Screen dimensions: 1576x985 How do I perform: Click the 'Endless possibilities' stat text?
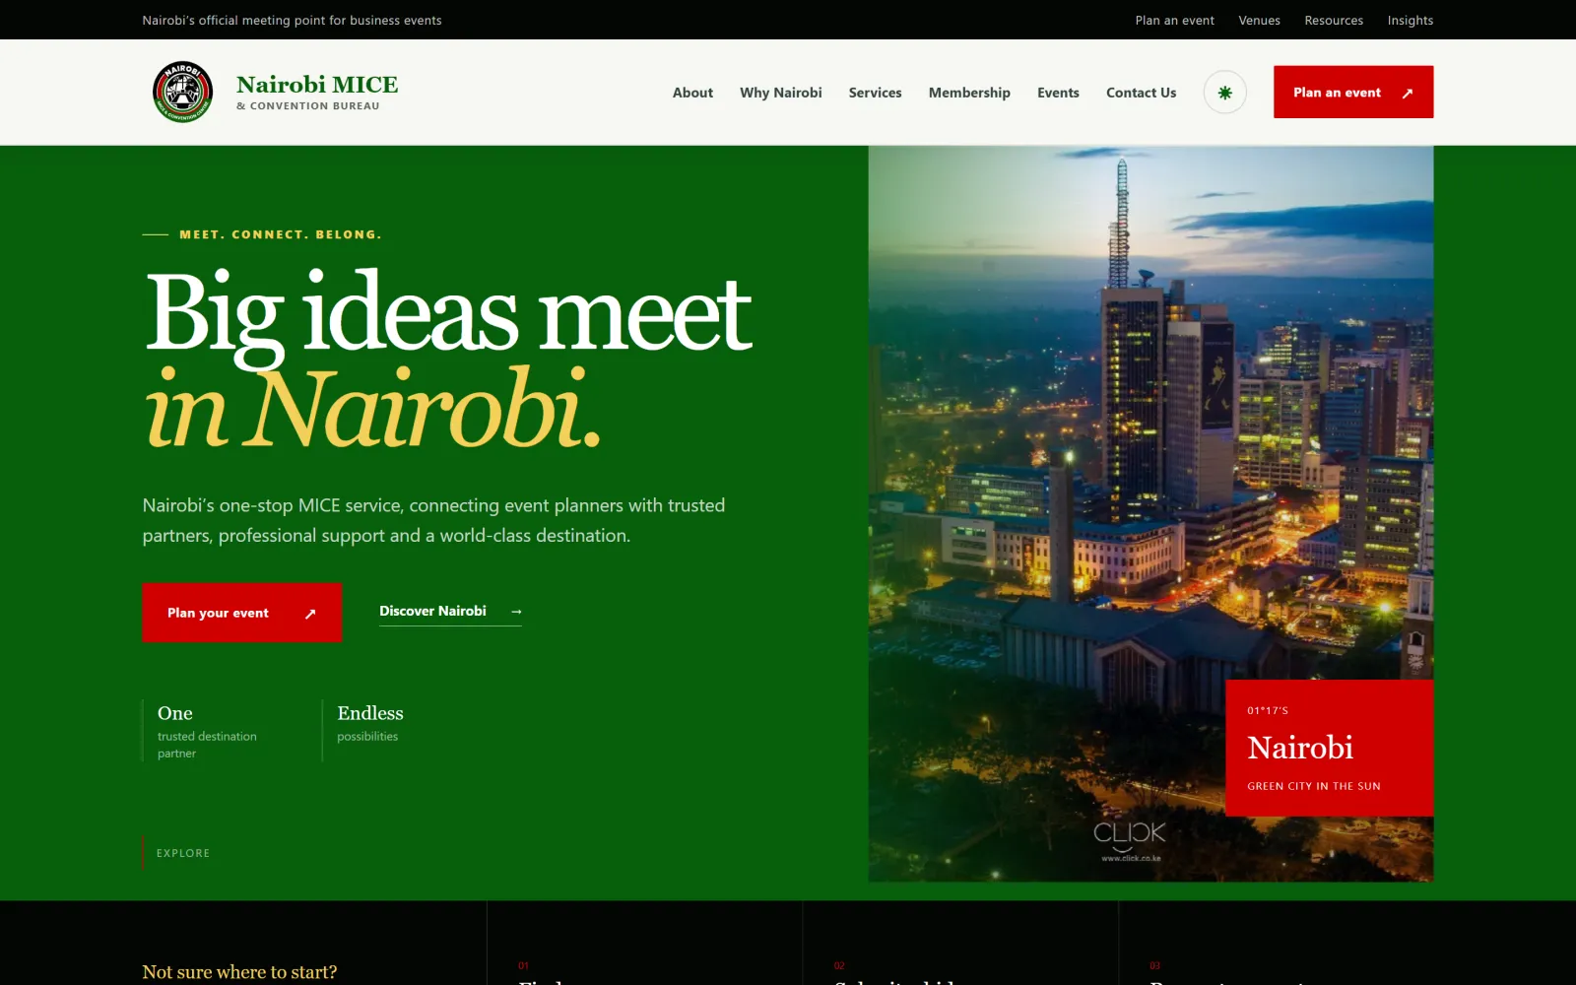click(x=369, y=723)
